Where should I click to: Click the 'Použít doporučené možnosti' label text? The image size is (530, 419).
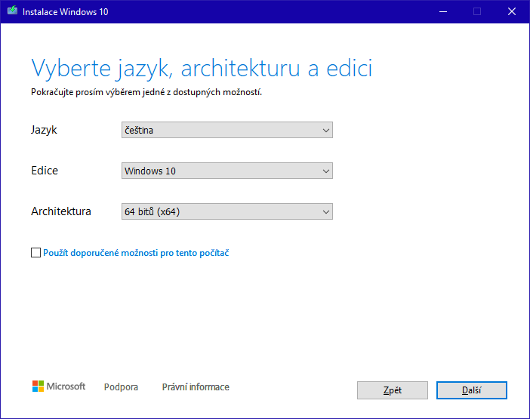pyautogui.click(x=136, y=253)
